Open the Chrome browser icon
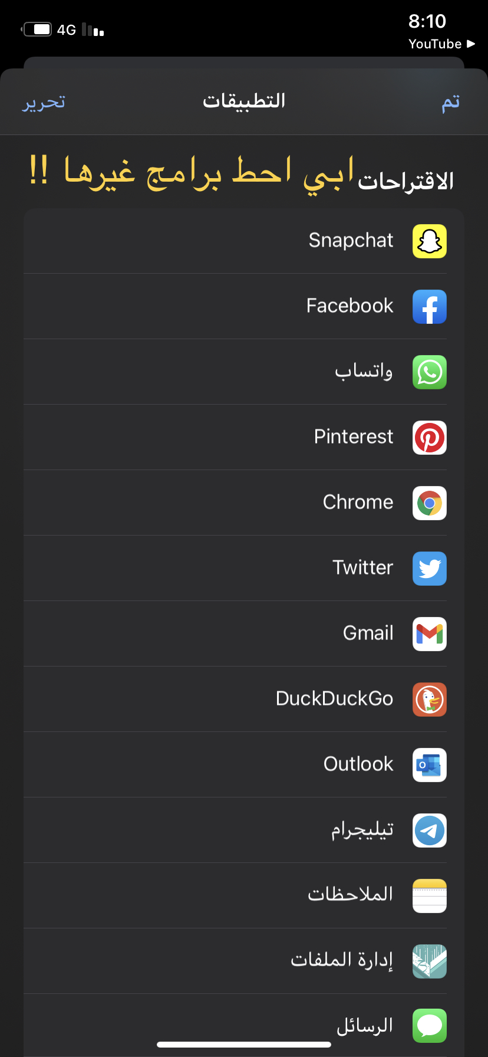488x1057 pixels. click(430, 503)
